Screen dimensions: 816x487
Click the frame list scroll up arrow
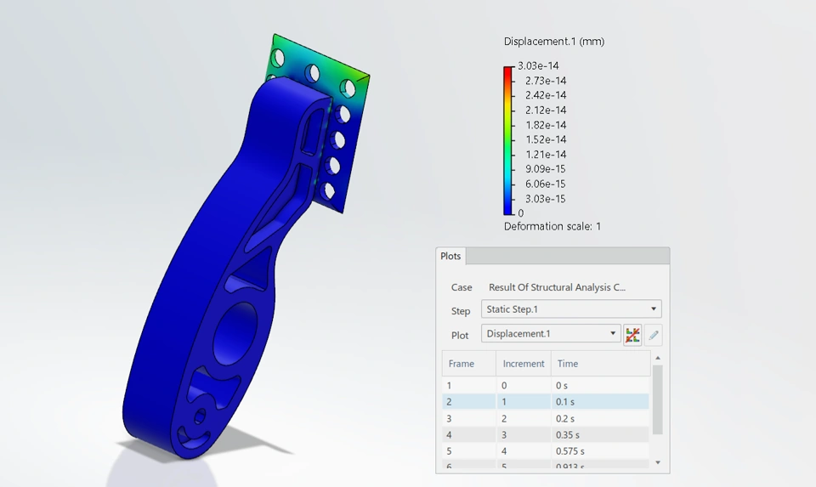[x=658, y=358]
